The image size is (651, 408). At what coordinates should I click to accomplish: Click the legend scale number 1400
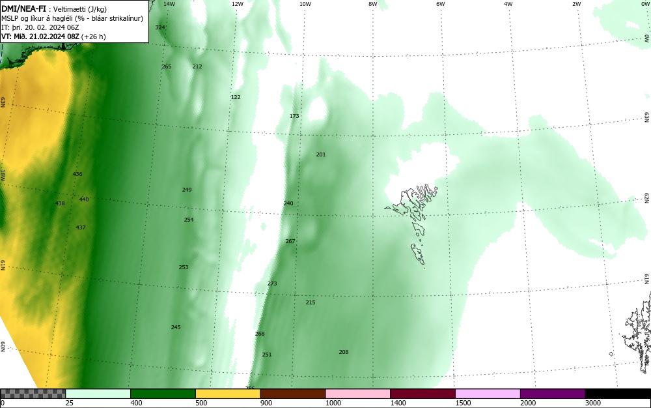coord(398,403)
